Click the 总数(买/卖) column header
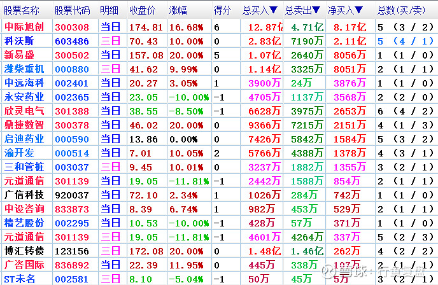 pos(402,10)
